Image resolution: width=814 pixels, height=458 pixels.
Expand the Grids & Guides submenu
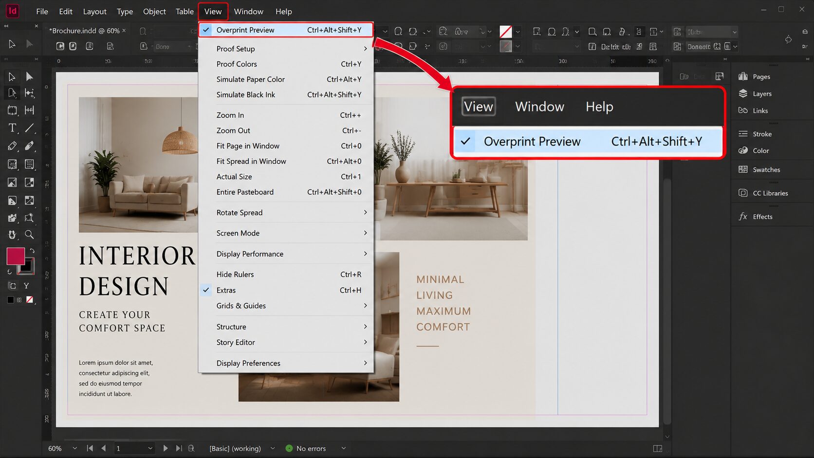[x=286, y=306]
